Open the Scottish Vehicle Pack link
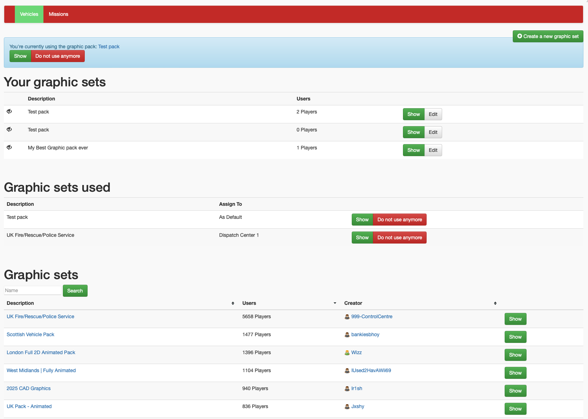Image resolution: width=588 pixels, height=419 pixels. point(30,335)
